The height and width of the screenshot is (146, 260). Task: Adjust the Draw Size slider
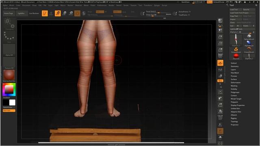tap(158, 15)
